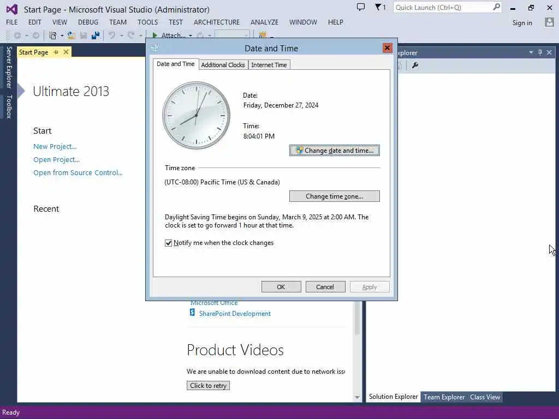Click the green Attach play icon
Screen dimensions: 559x419
pos(154,35)
